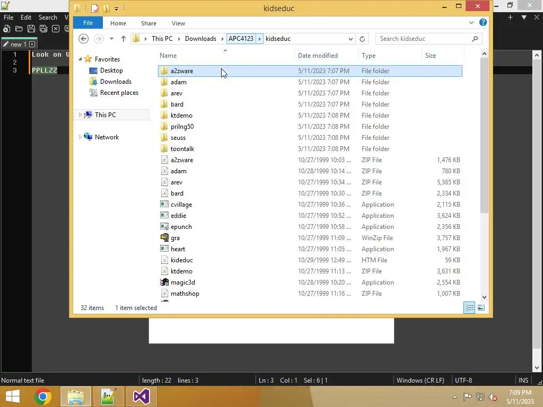This screenshot has height=407, width=543.
Task: Select the toontalk folder icon
Action: tap(164, 149)
